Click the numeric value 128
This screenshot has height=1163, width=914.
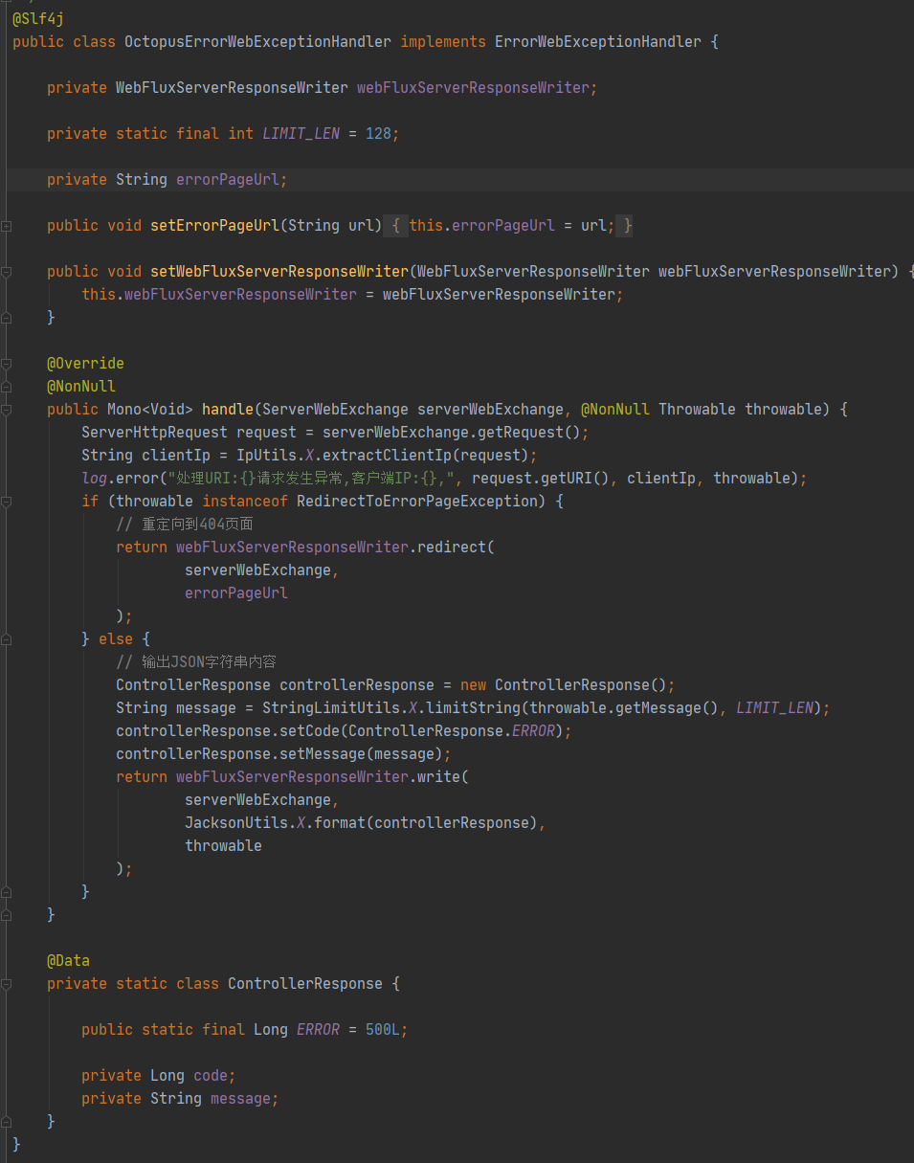378,134
